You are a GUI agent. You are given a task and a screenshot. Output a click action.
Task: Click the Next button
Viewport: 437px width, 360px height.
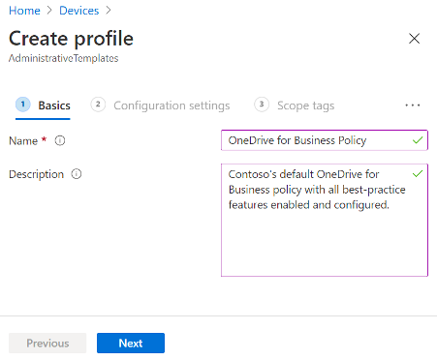pyautogui.click(x=131, y=344)
